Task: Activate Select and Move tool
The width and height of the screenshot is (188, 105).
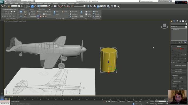Action: (x=32, y=6)
